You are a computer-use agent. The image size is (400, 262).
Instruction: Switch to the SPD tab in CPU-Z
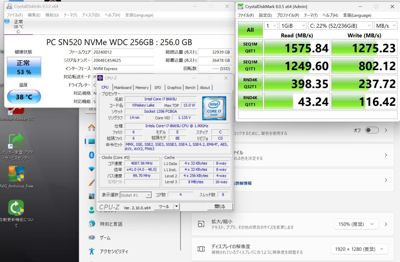pos(158,88)
